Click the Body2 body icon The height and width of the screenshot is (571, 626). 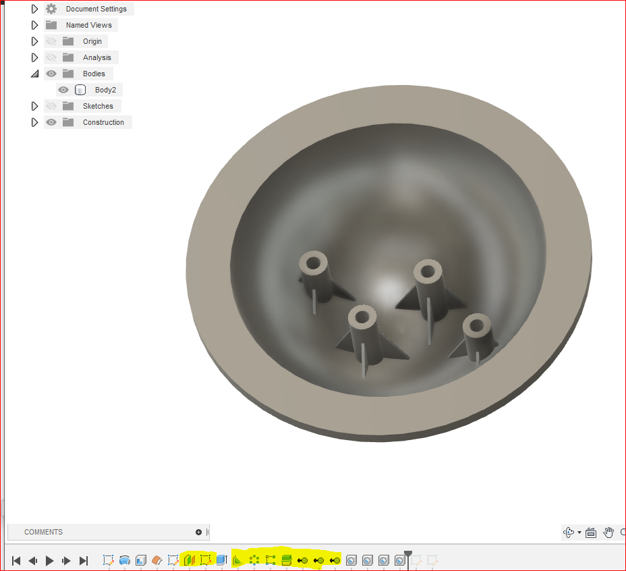tap(80, 90)
